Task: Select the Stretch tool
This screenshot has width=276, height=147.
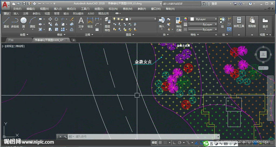Action: click(x=50, y=29)
